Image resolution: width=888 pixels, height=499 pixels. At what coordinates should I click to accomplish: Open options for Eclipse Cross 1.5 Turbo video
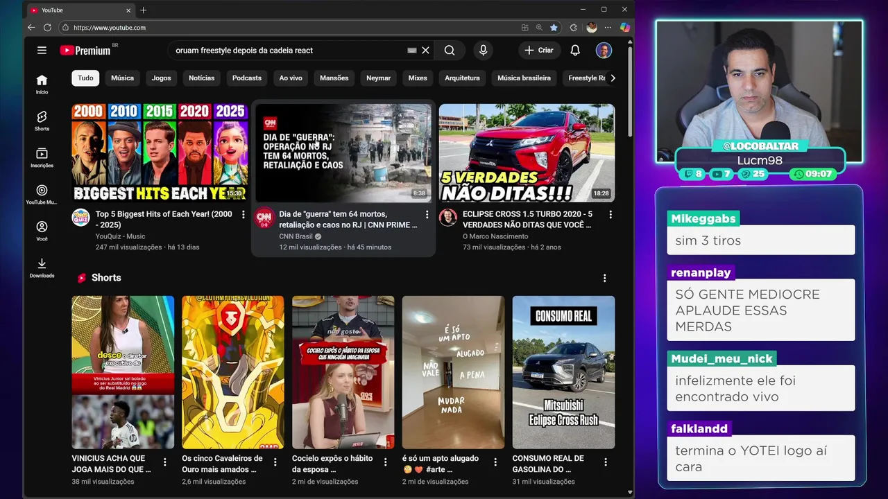click(x=610, y=215)
